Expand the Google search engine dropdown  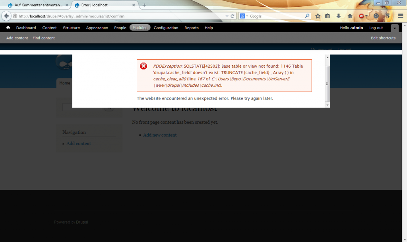tap(246, 16)
